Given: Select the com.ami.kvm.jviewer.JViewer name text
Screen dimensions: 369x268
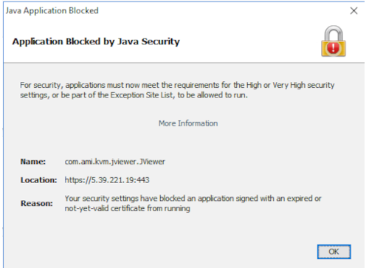Looking at the screenshot, I should (114, 162).
